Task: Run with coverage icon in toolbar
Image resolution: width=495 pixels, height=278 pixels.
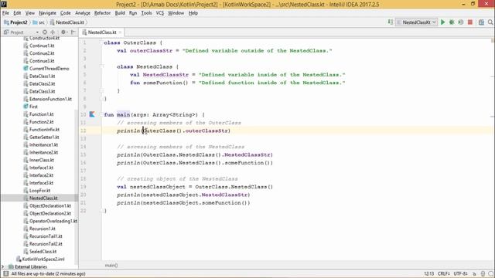Action: point(461,22)
